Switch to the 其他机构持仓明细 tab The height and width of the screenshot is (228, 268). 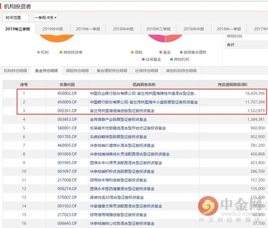coord(181,70)
